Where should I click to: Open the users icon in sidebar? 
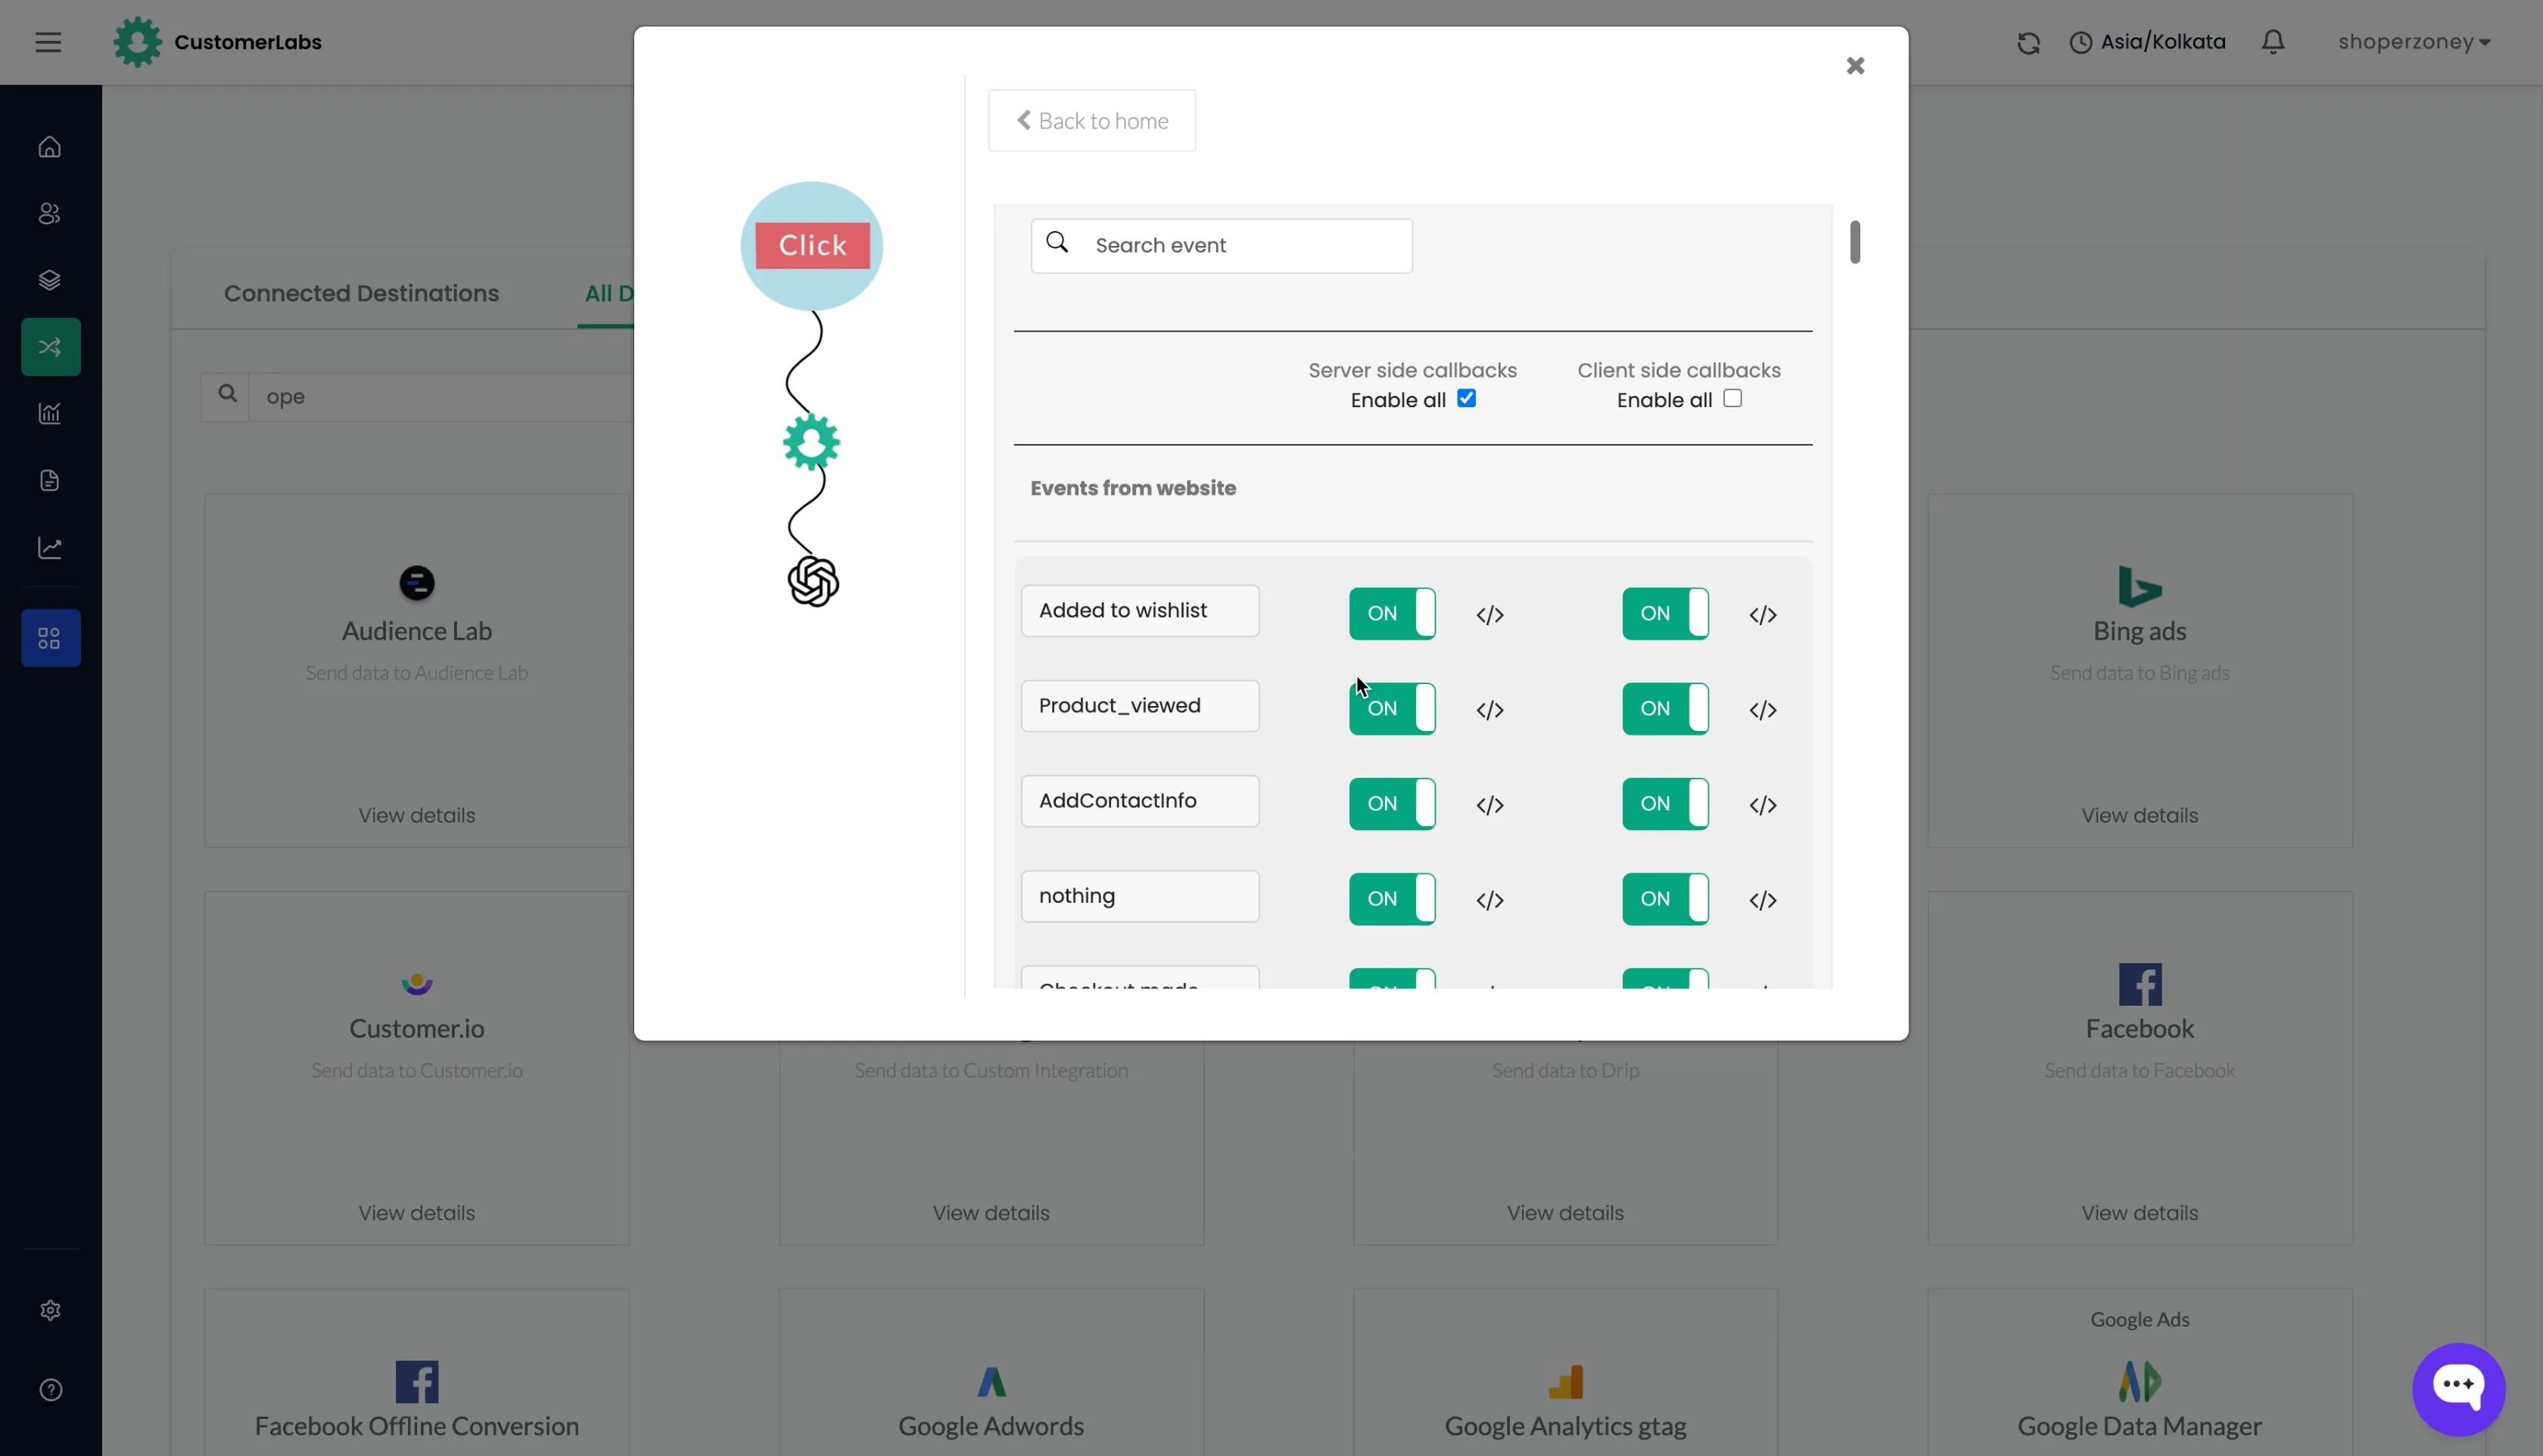(50, 213)
